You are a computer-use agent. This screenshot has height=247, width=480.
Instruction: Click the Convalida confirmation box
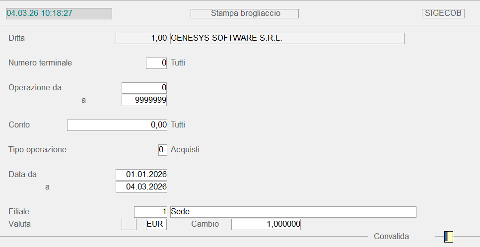449,237
